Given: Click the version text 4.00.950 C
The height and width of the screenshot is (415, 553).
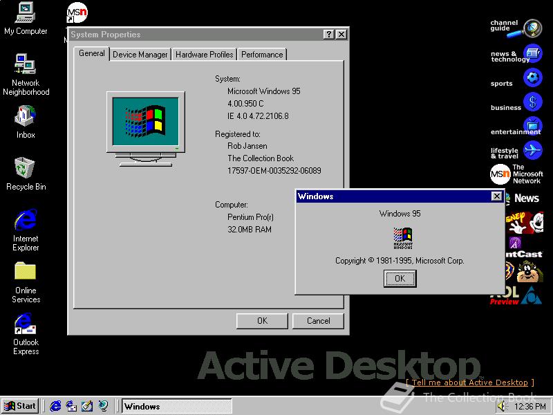Looking at the screenshot, I should [245, 104].
